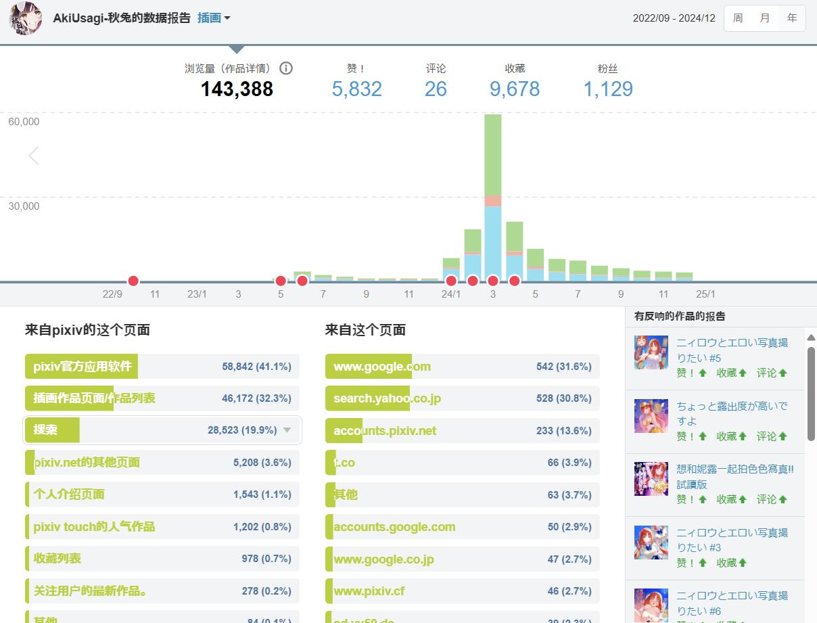Click the thumbnail for 写真撮りたい #5
Image resolution: width=817 pixels, height=623 pixels.
651,352
